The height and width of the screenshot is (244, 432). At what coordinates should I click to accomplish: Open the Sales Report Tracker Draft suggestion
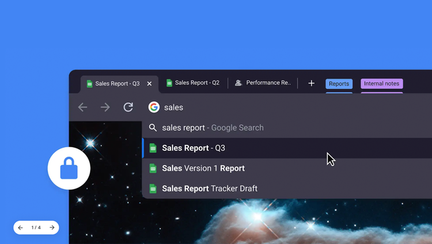pyautogui.click(x=209, y=189)
